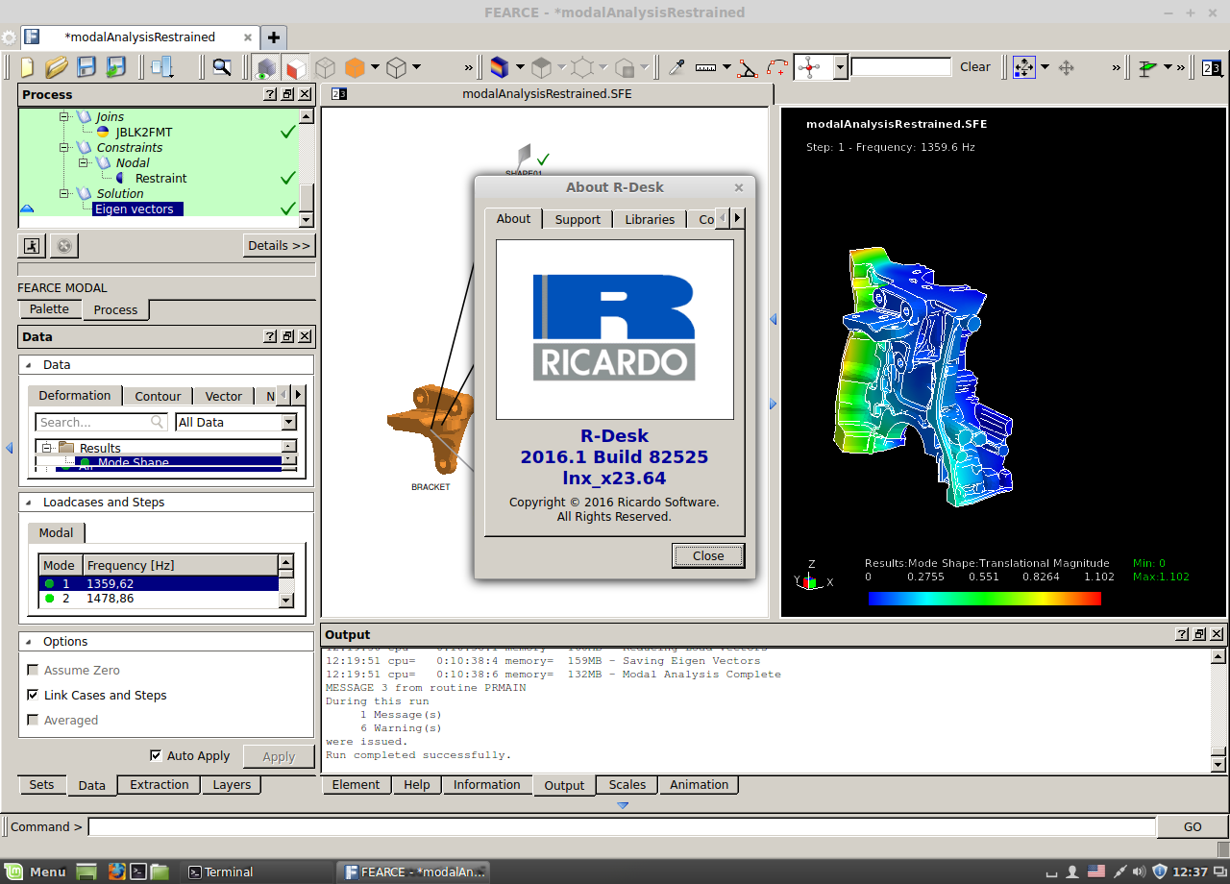Open the Support tab in About R-Desk
The image size is (1230, 884).
point(578,219)
